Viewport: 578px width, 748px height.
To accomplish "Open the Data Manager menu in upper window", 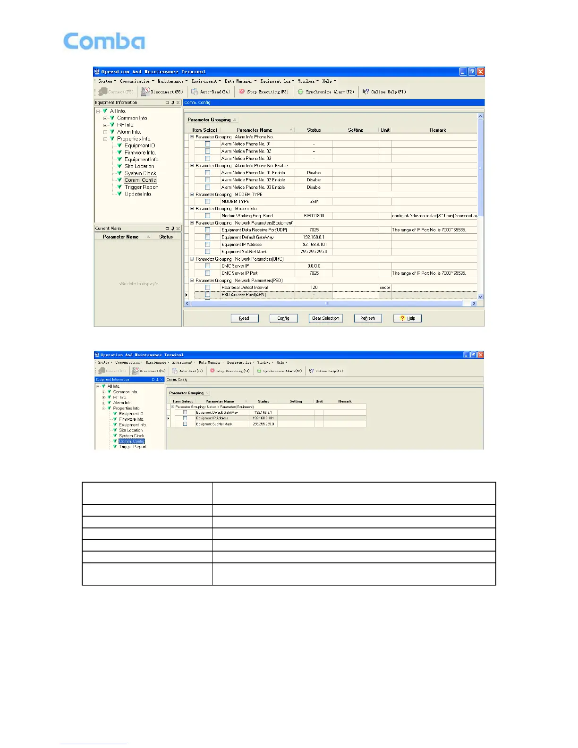I will pos(240,81).
